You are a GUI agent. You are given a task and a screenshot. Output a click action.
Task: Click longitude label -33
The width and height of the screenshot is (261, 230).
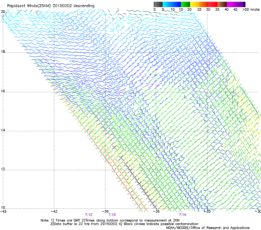tap(207, 212)
